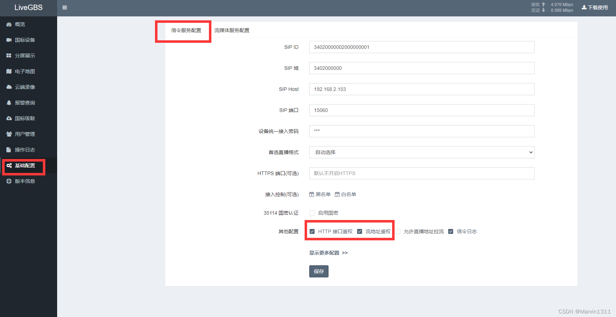Open 报警查询 menu item
The image size is (616, 317).
click(x=29, y=103)
